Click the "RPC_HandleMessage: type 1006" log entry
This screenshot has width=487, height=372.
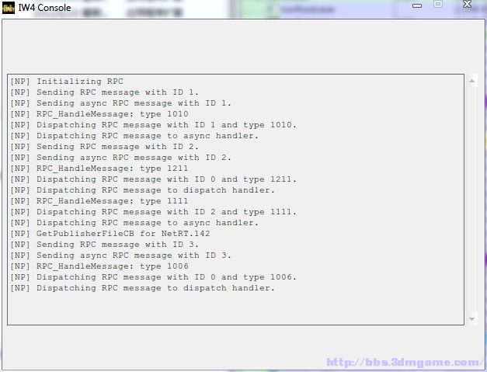(x=99, y=266)
